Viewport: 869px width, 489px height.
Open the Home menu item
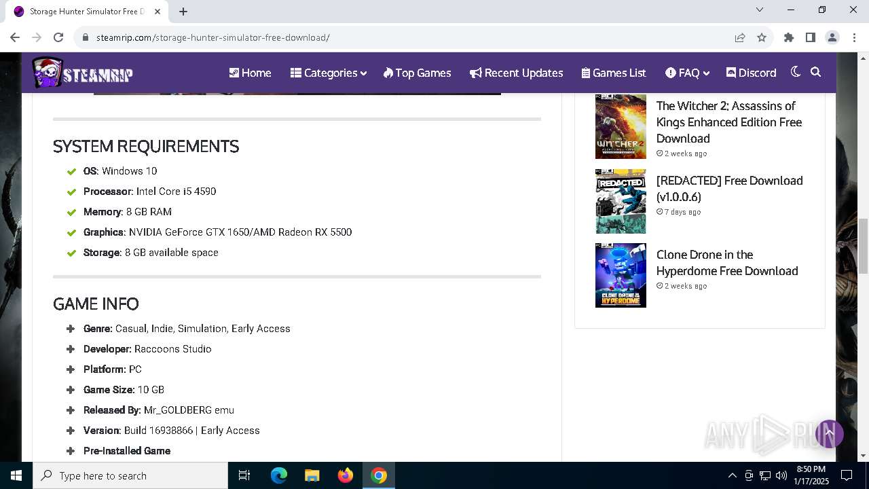(x=250, y=73)
